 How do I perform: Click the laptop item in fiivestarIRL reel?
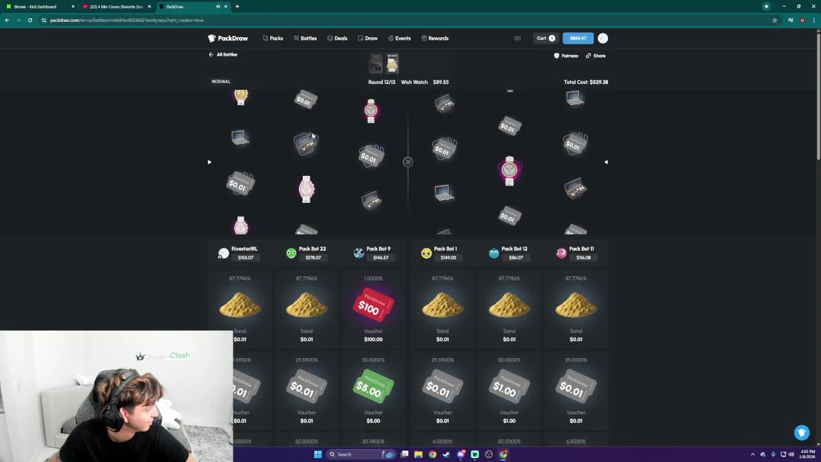click(240, 137)
